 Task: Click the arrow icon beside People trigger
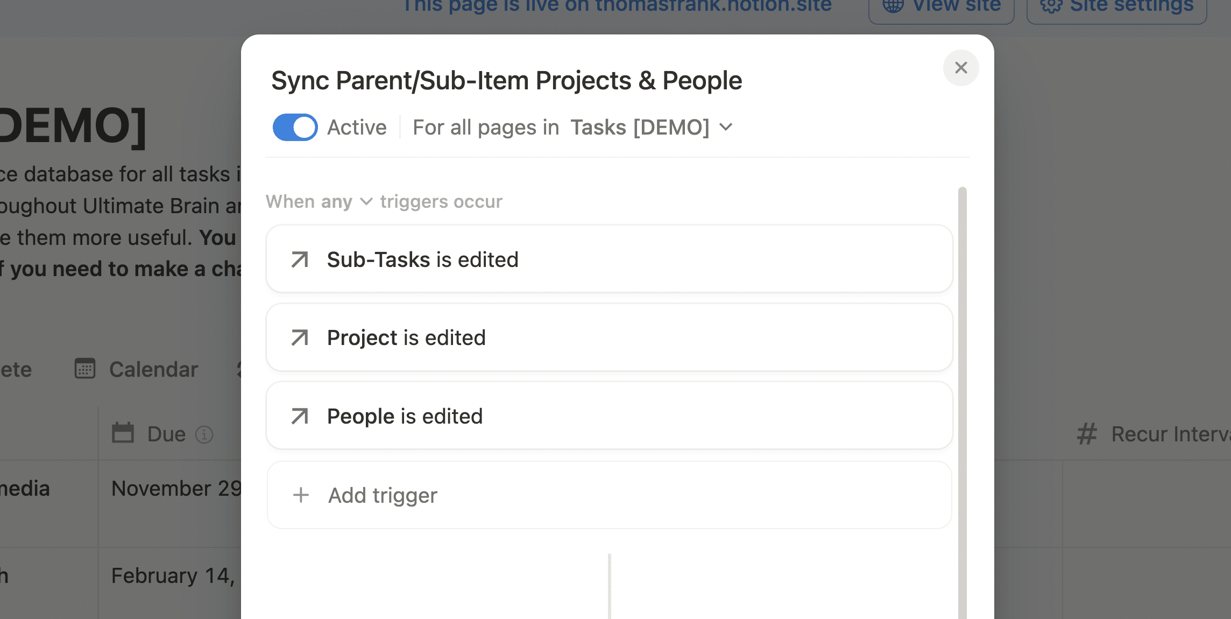(x=300, y=416)
